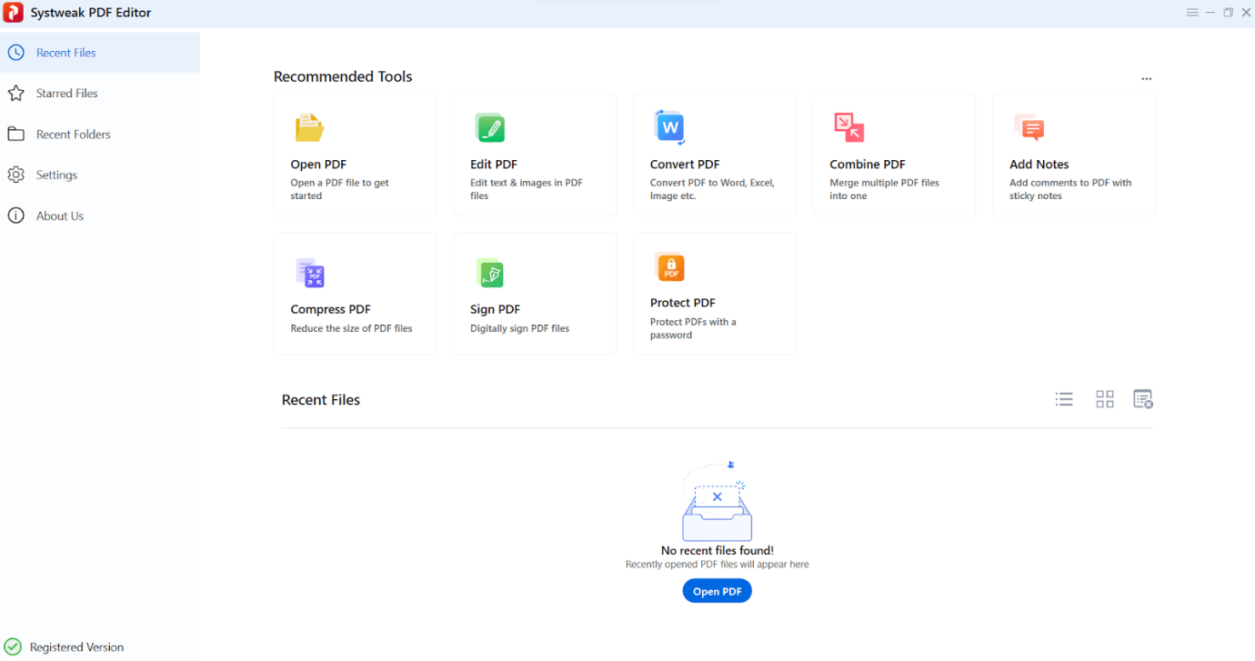Open the title bar hamburger menu
This screenshot has width=1255, height=661.
pos(1192,13)
